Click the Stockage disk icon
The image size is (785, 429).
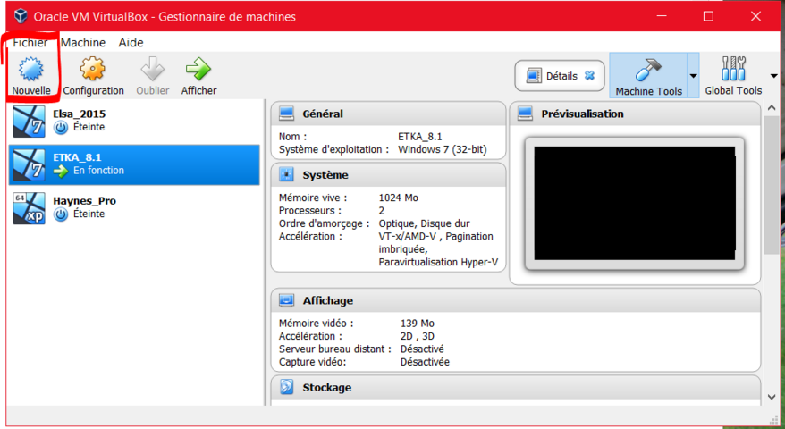pyautogui.click(x=286, y=387)
